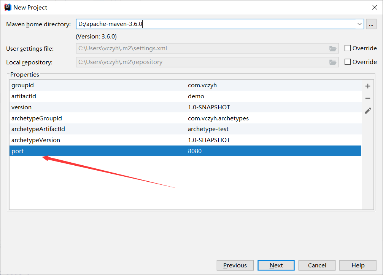Remove selected property with minus icon
This screenshot has width=383, height=275.
point(368,98)
